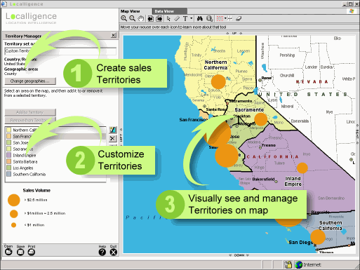360x270 pixels.
Task: Choose the ruler measure tool
Action: click(177, 18)
